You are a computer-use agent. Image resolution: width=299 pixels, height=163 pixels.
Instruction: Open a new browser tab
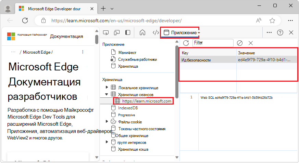103,9
